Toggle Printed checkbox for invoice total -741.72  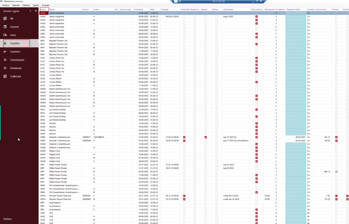[x=336, y=137]
